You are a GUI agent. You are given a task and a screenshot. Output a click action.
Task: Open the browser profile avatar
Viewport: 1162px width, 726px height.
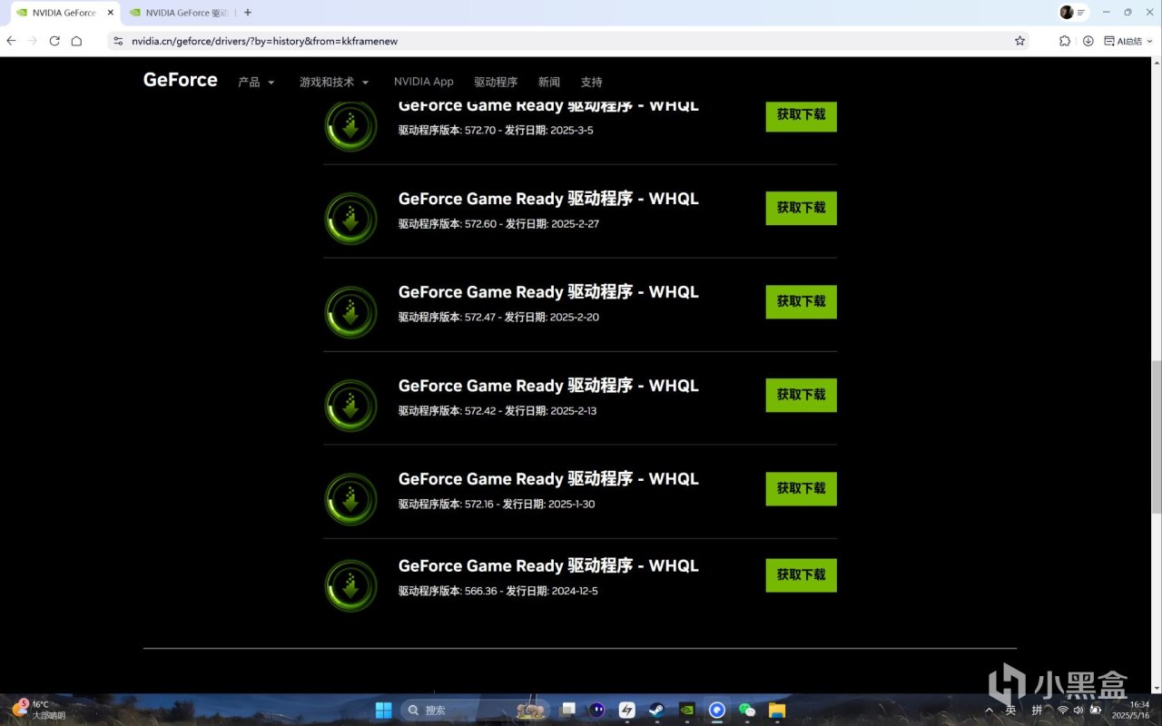(x=1067, y=13)
